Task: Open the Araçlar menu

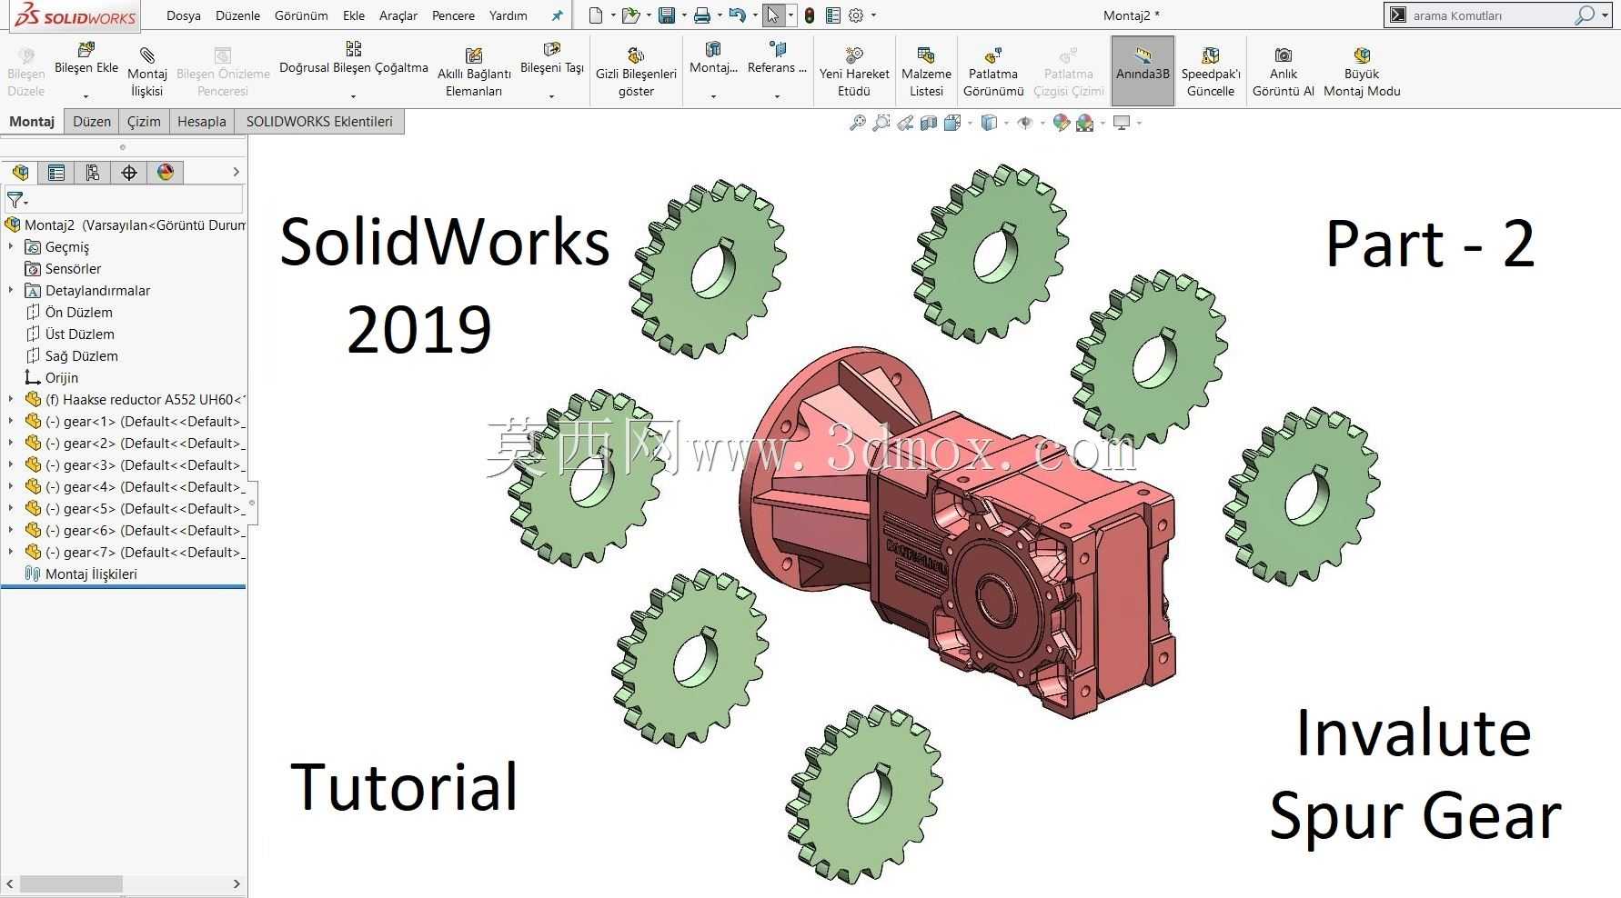Action: point(398,15)
